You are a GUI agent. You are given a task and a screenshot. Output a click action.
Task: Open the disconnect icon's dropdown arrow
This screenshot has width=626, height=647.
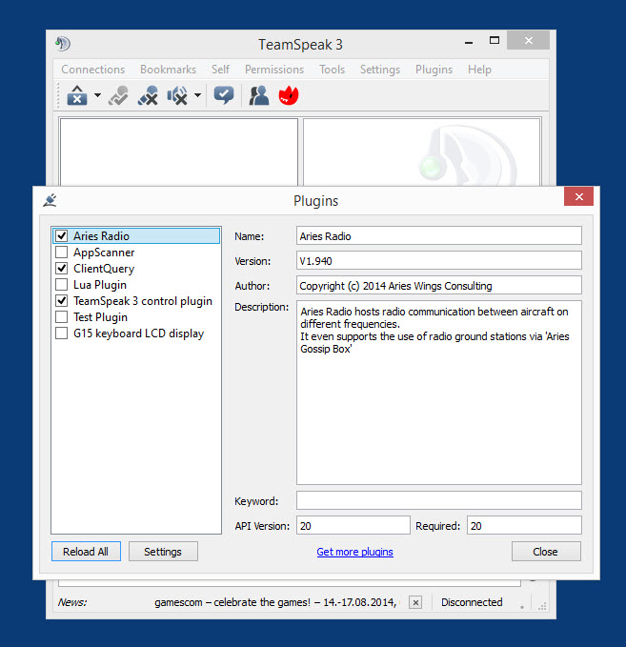(x=97, y=95)
